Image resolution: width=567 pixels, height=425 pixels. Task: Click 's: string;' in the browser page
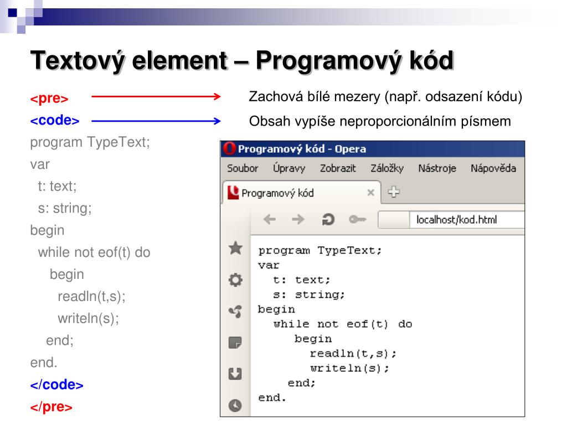tap(309, 295)
